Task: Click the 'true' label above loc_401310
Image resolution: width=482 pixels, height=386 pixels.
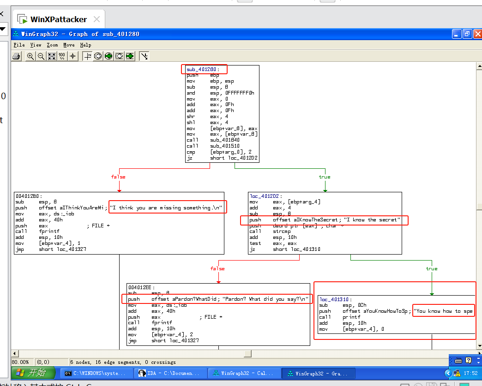Action: [432, 269]
